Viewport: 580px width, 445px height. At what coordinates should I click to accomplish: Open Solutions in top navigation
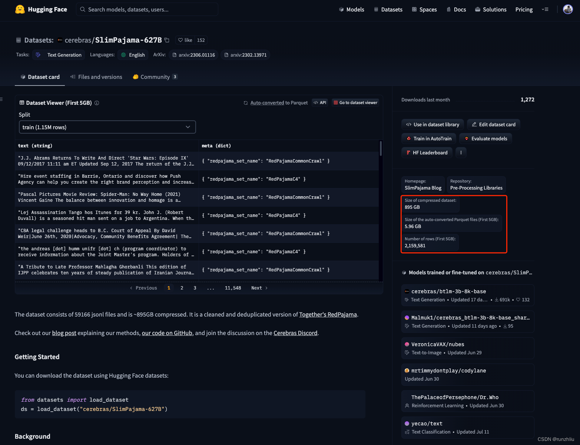491,9
